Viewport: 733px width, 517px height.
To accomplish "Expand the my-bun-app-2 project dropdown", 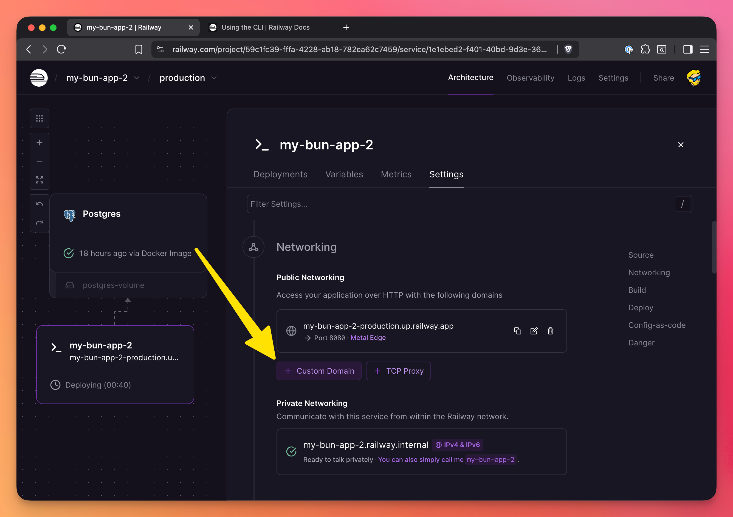I will click(137, 78).
